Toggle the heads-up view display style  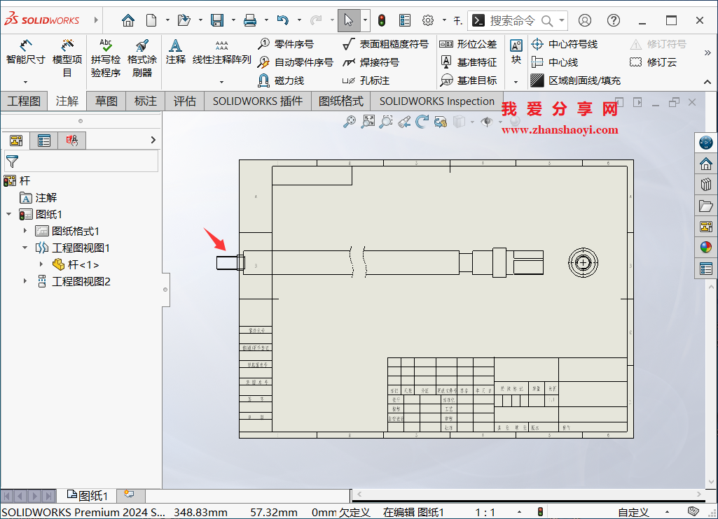460,120
